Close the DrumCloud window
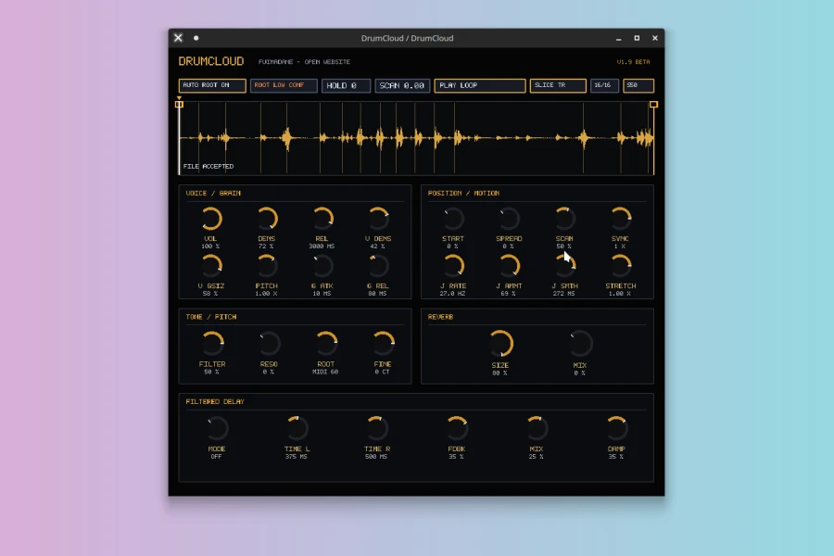 click(655, 38)
